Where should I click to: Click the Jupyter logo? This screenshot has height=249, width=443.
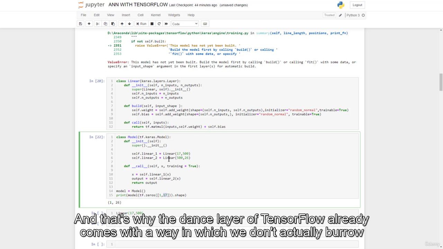click(91, 5)
